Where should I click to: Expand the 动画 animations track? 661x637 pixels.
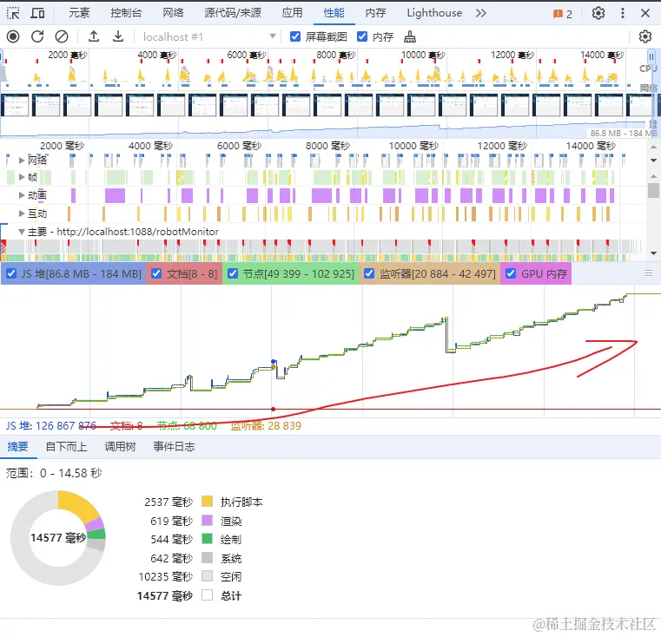(22, 195)
